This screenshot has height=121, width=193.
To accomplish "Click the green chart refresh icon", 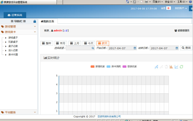I will point(181,67).
